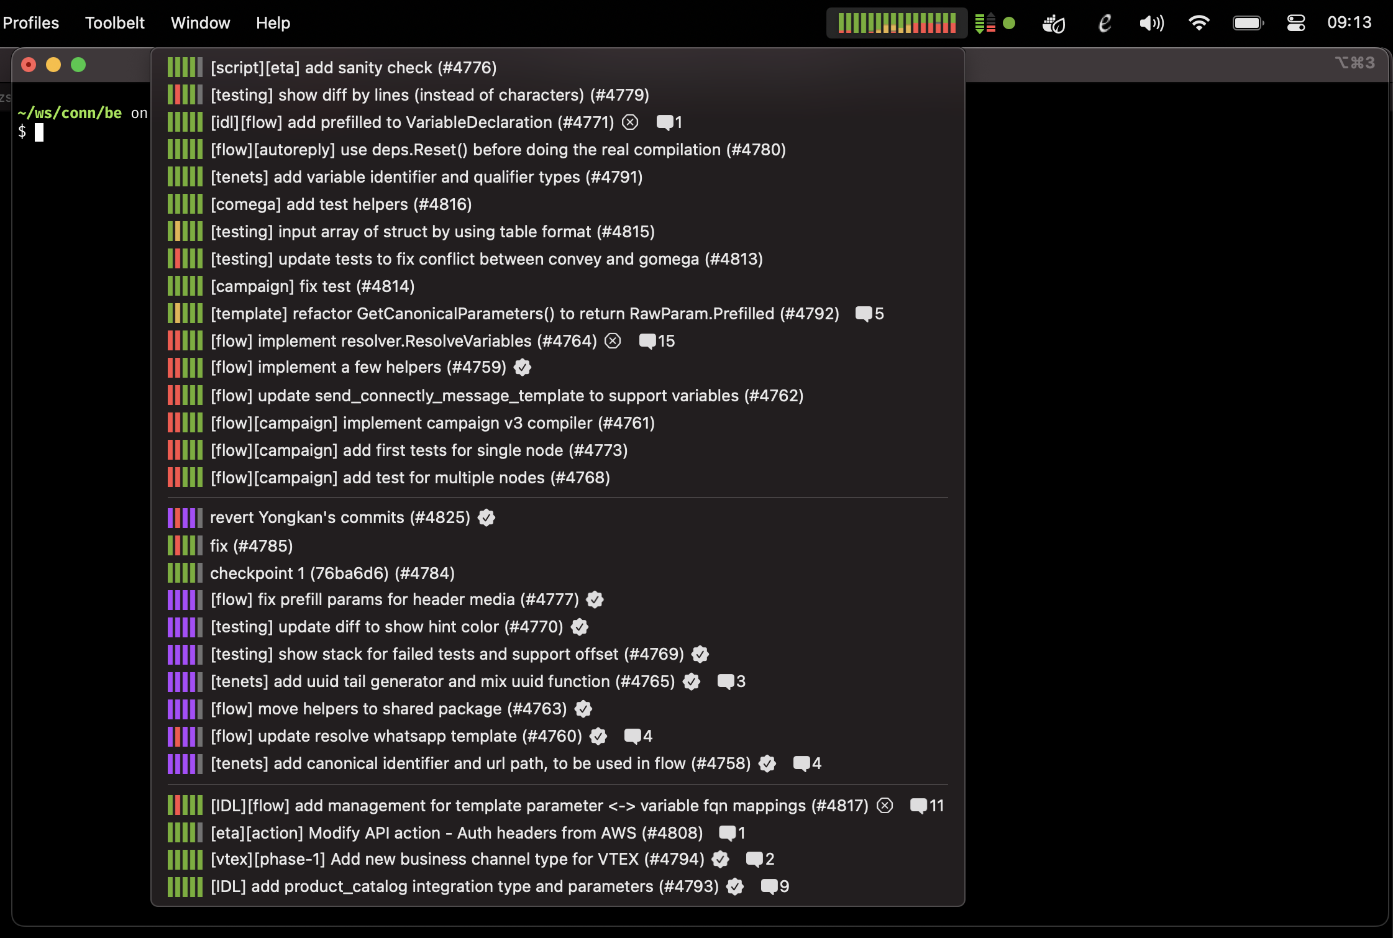The image size is (1393, 938).
Task: Click the stacked bars icon beside the green dot
Action: (x=985, y=24)
